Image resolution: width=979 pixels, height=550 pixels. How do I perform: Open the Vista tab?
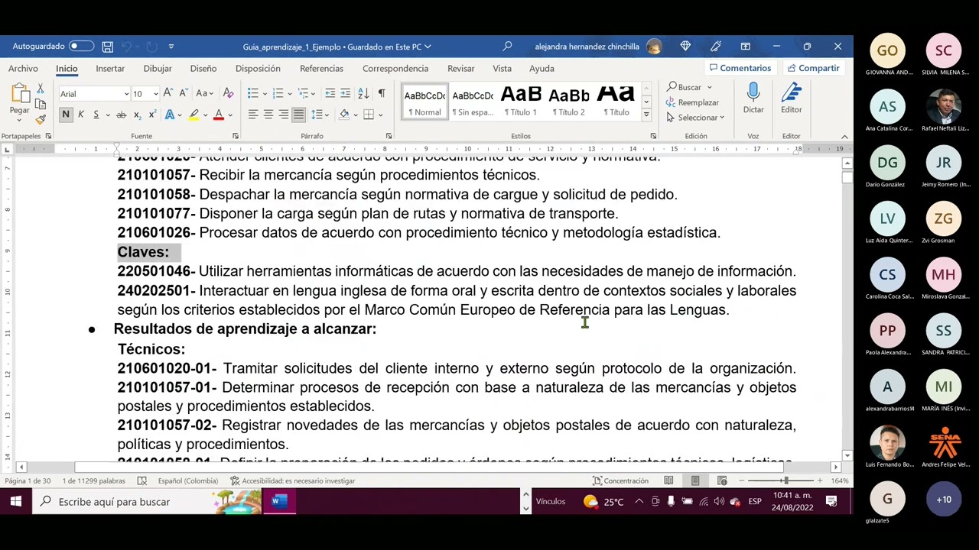[502, 68]
